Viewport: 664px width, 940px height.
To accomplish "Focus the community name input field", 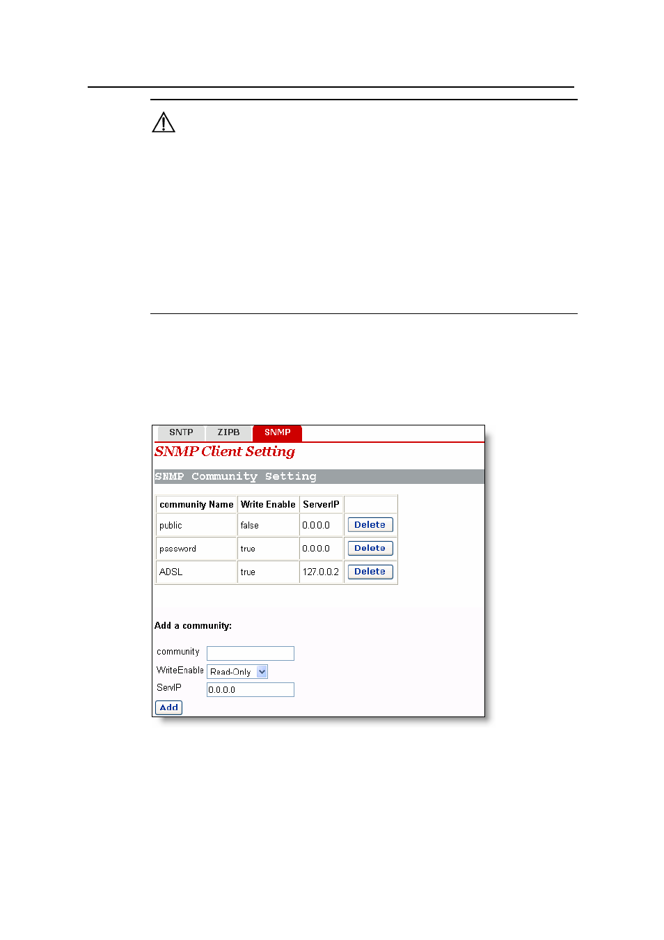I will 251,653.
